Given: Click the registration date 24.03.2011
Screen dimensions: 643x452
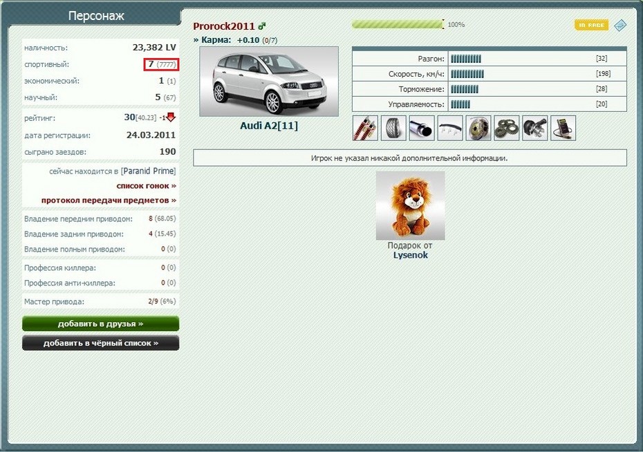Looking at the screenshot, I should point(151,135).
